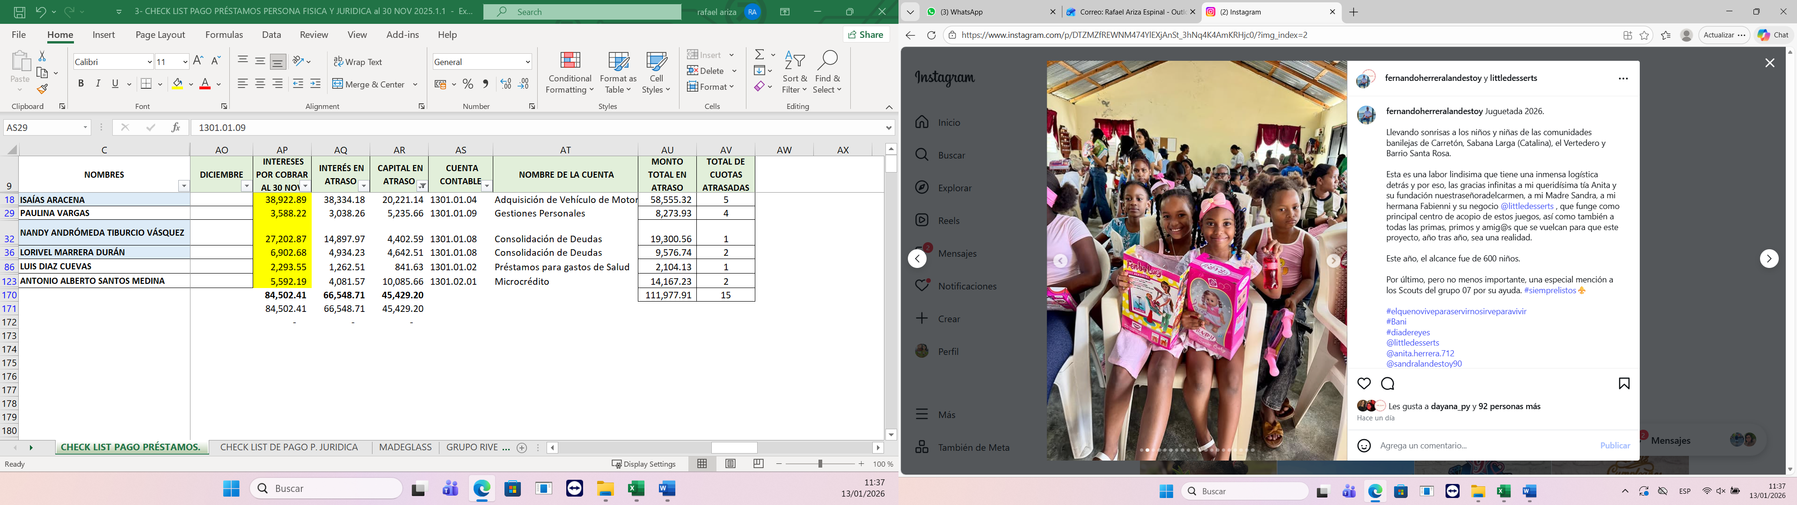Undo the last action in Excel
Viewport: 1797px width, 505px height.
click(x=41, y=12)
